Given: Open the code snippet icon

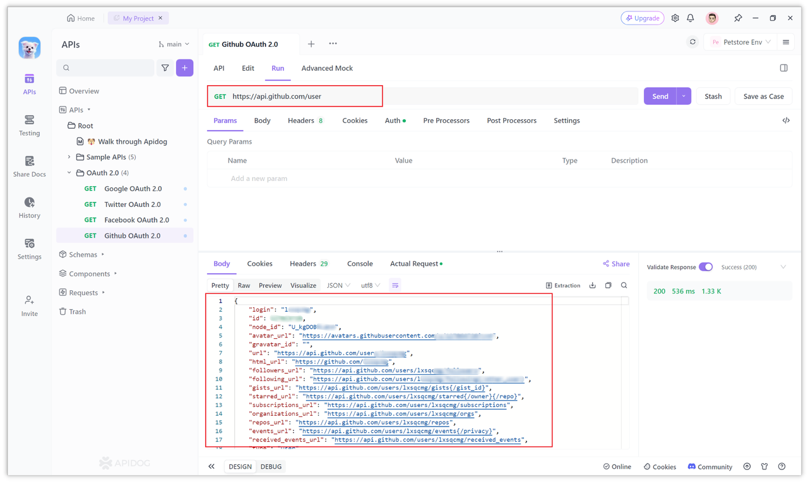Looking at the screenshot, I should click(x=786, y=120).
